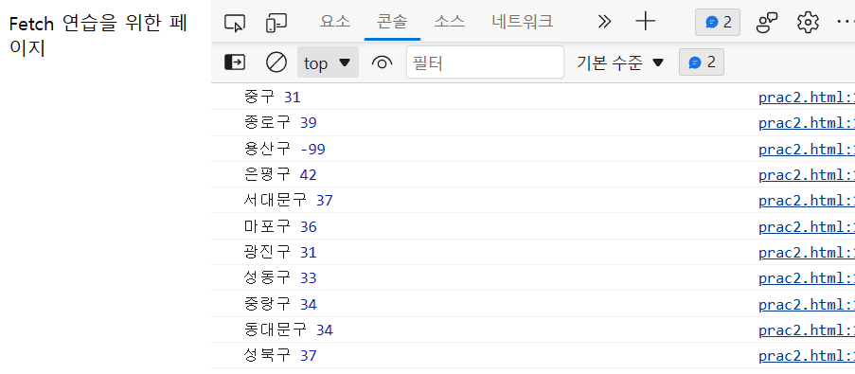Select the 중구 31 log text
This screenshot has width=855, height=374.
pos(272,97)
